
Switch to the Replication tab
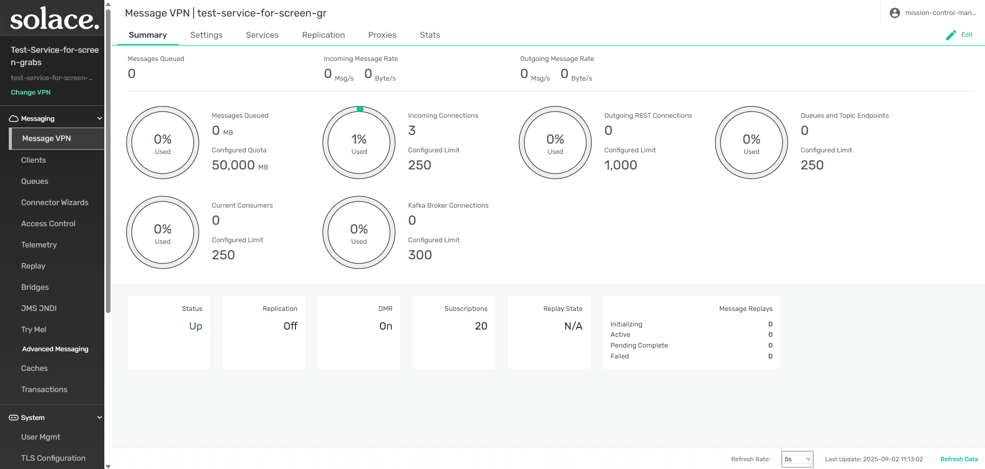tap(323, 35)
